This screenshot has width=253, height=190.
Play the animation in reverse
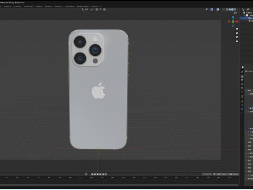(x=98, y=174)
